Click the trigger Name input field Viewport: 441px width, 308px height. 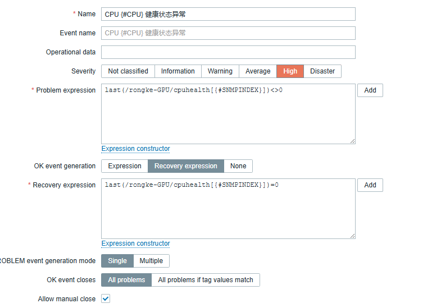228,14
